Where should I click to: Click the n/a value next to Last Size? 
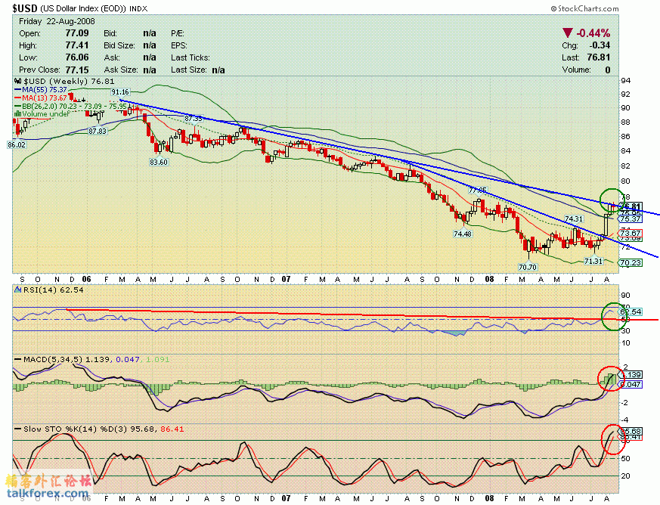click(218, 70)
